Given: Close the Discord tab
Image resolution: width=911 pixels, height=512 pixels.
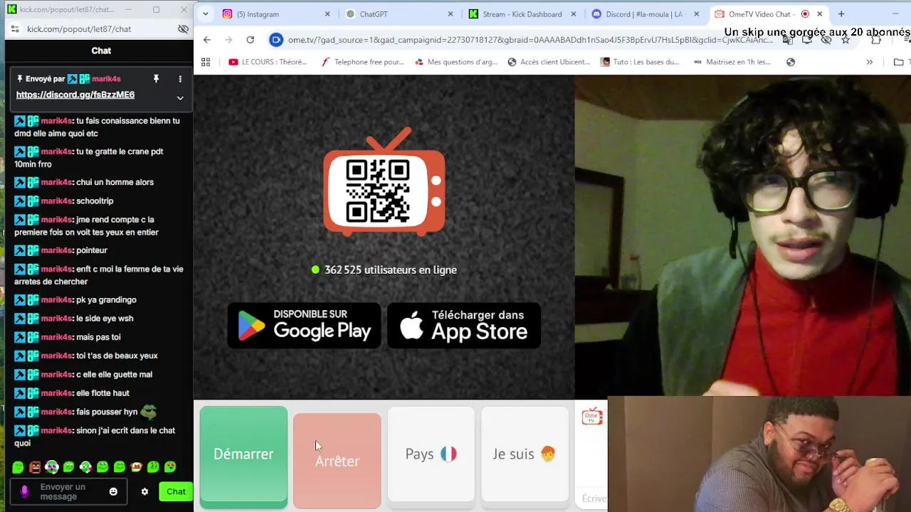Looking at the screenshot, I should click(x=697, y=14).
